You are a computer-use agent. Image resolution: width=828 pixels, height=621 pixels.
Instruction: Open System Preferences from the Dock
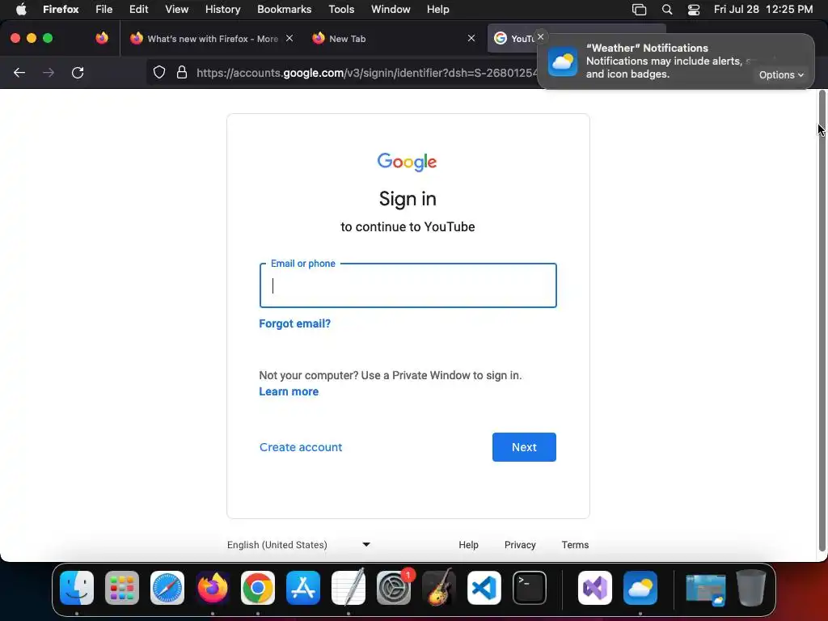(x=394, y=588)
